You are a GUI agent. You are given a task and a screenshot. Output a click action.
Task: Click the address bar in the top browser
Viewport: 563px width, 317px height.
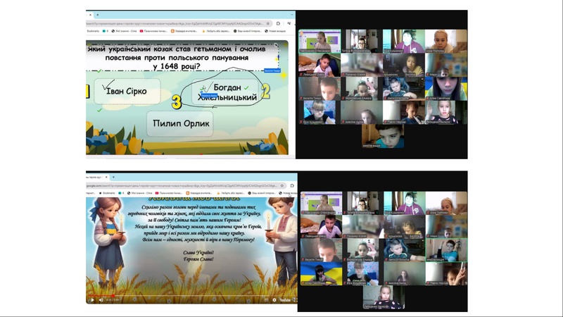179,23
